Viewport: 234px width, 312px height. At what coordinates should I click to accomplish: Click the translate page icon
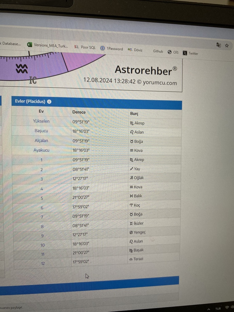coord(218,45)
